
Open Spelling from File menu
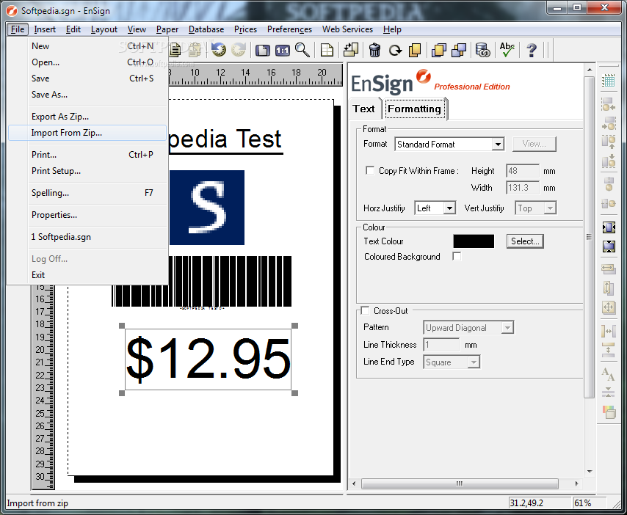(x=87, y=193)
